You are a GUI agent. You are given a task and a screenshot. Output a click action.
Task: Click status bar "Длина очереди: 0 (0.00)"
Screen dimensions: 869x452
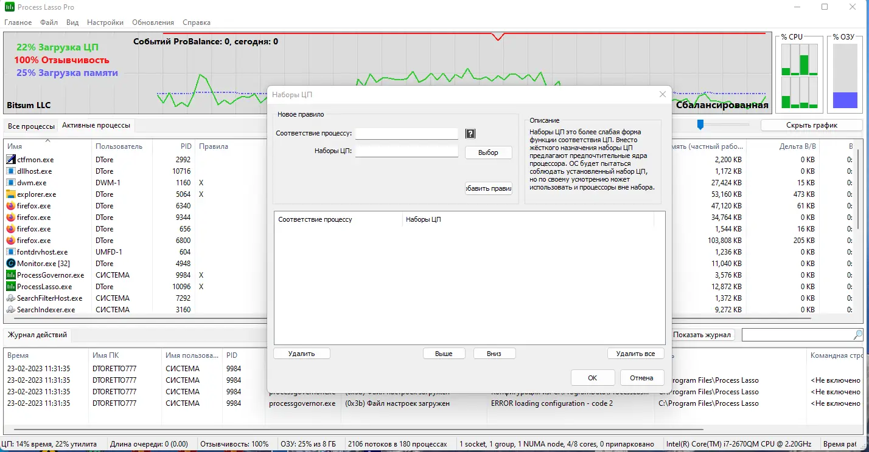tap(149, 444)
